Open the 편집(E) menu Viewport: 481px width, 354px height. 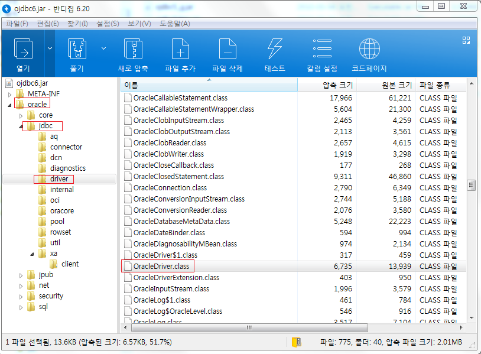point(48,24)
